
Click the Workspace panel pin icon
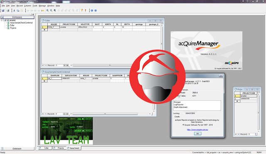pos(31,14)
